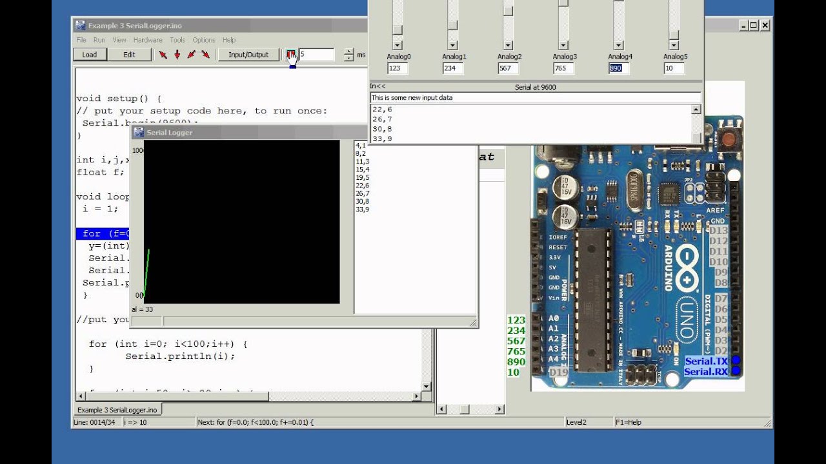Click the down arrow of Analog2 slider

pyautogui.click(x=509, y=46)
